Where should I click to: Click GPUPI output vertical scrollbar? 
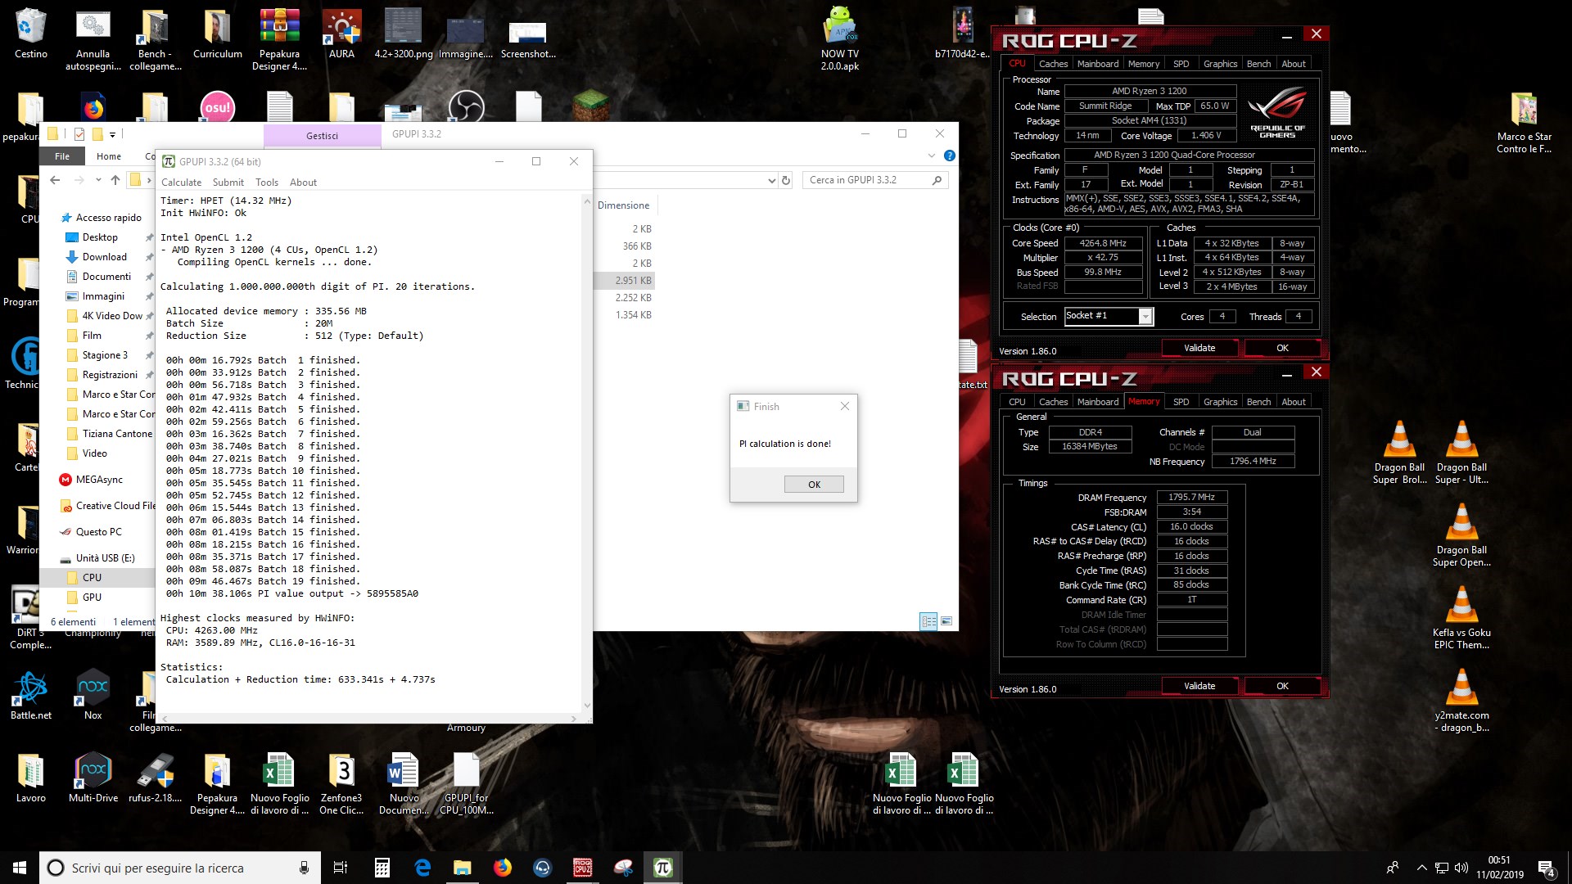(x=586, y=453)
